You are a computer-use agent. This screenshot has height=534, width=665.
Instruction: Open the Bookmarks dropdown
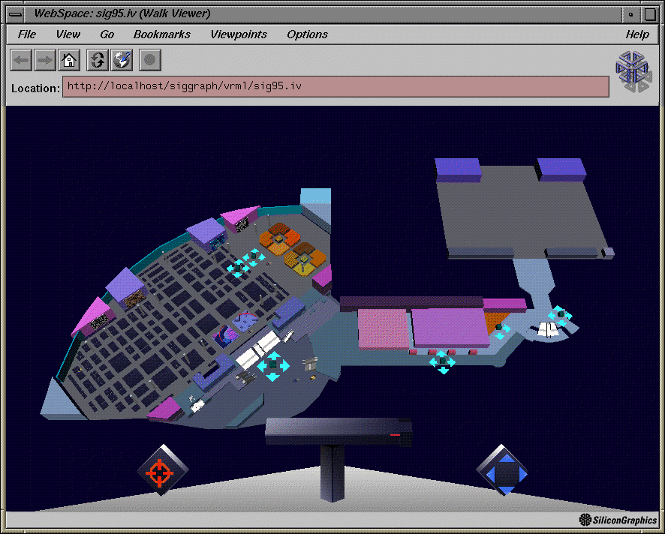(161, 34)
